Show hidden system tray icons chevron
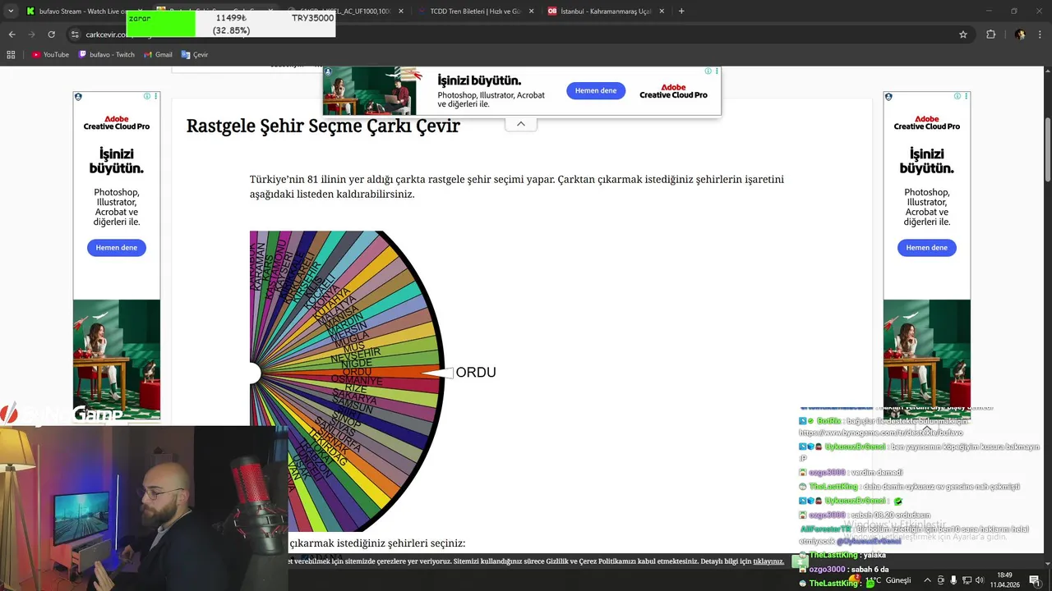 click(x=927, y=580)
